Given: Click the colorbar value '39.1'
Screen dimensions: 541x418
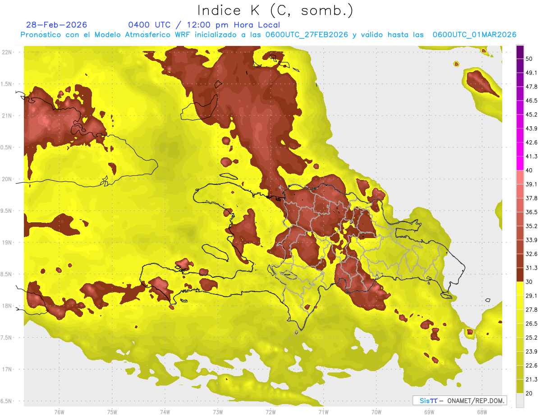Looking at the screenshot, I should pyautogui.click(x=532, y=184).
